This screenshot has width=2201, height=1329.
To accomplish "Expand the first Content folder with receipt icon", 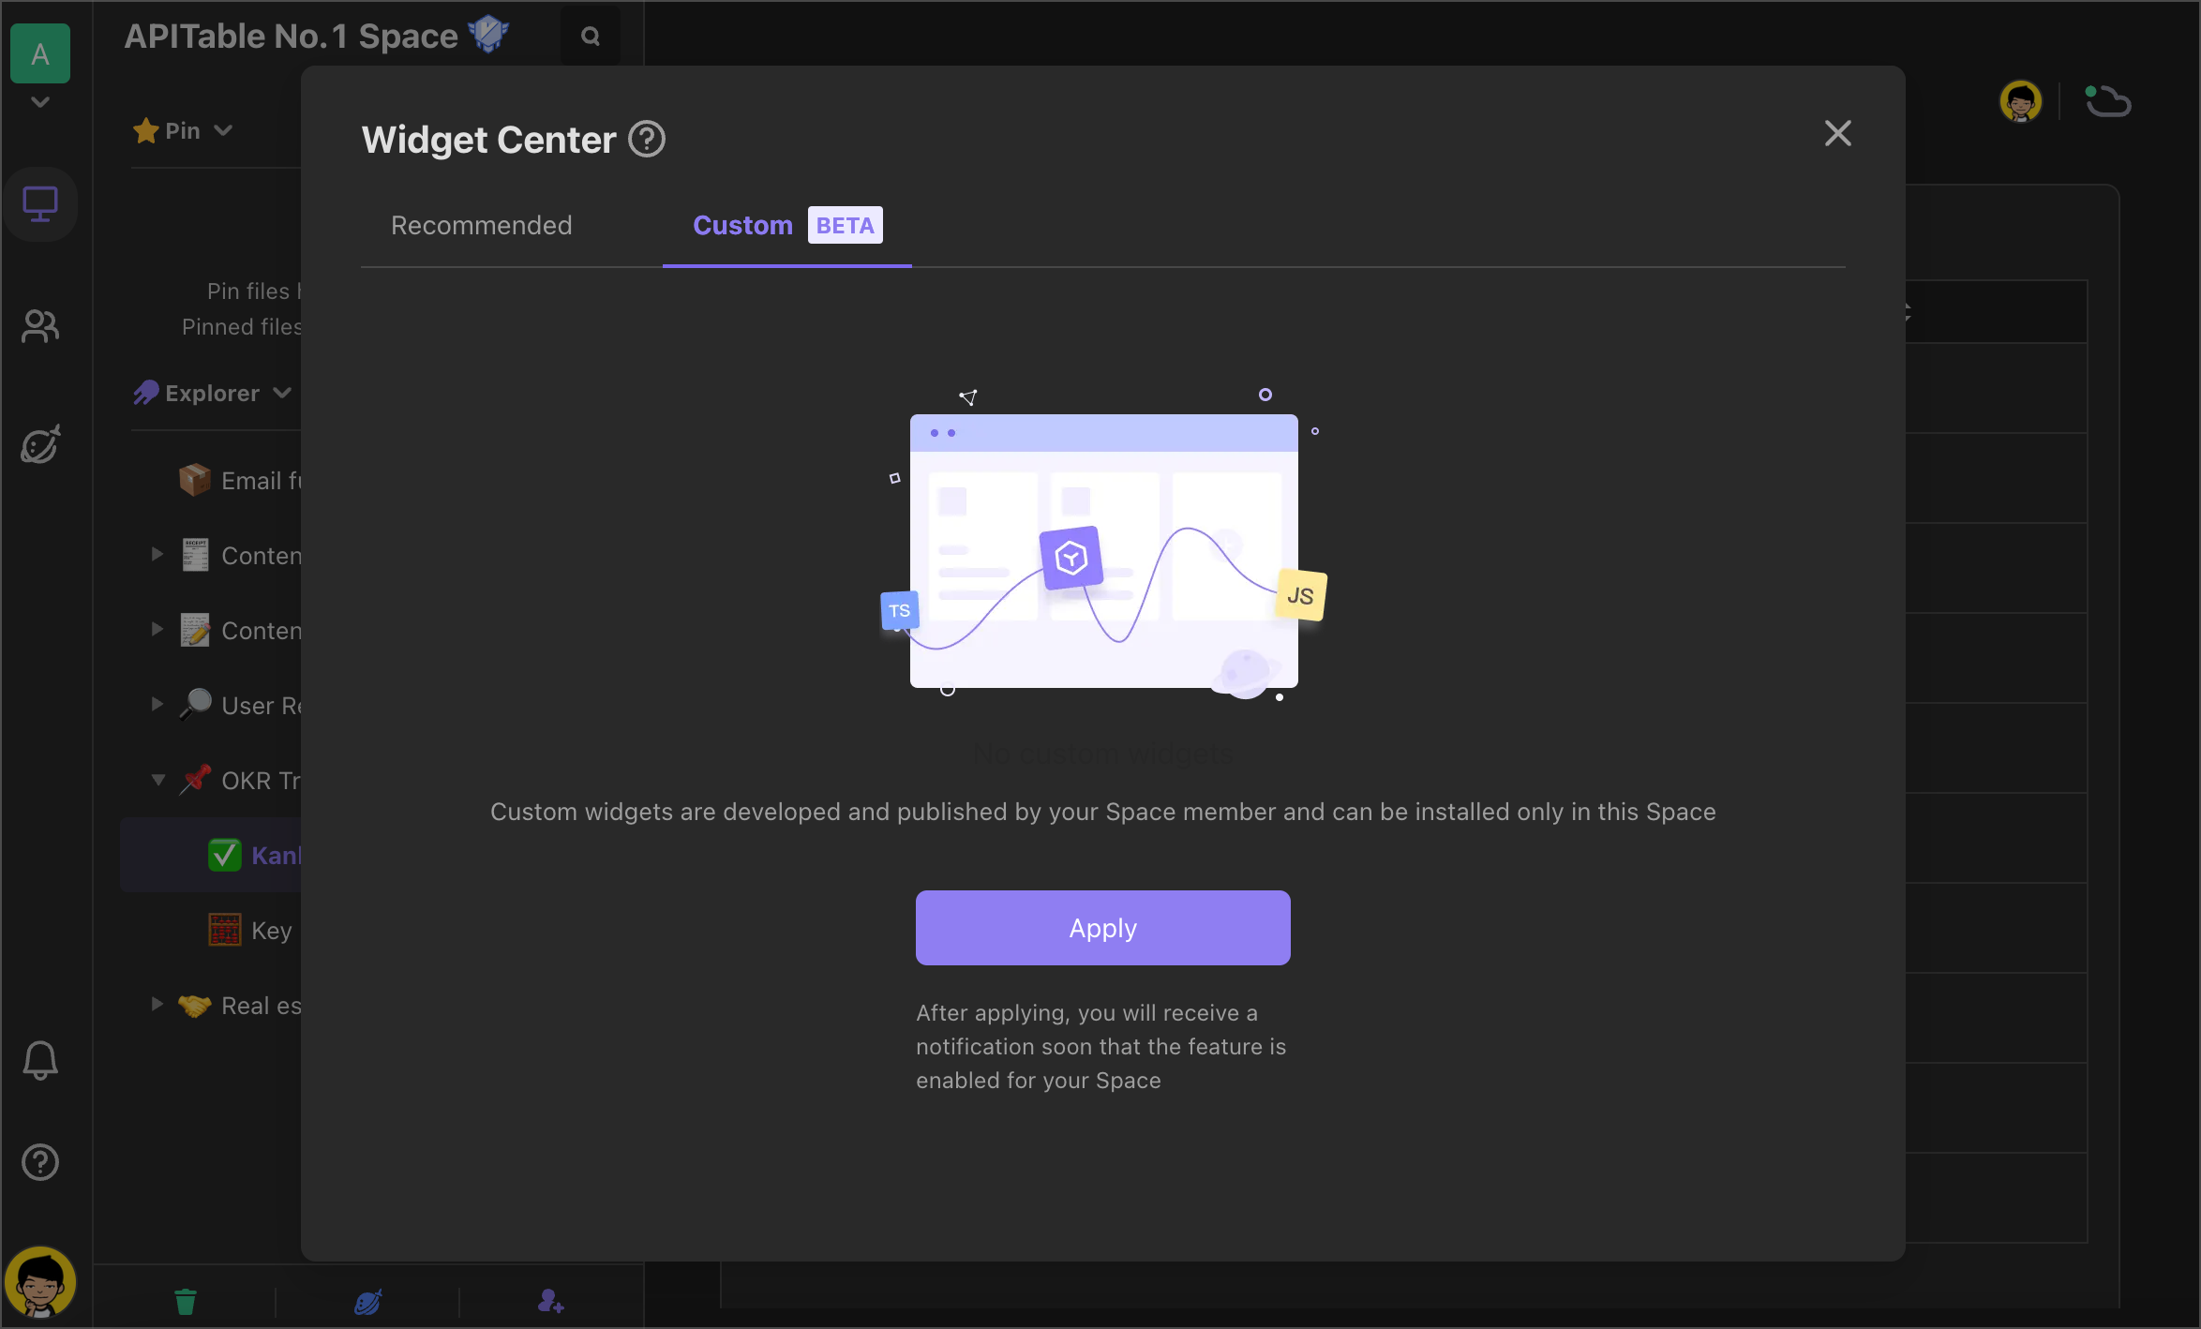I will (x=157, y=555).
